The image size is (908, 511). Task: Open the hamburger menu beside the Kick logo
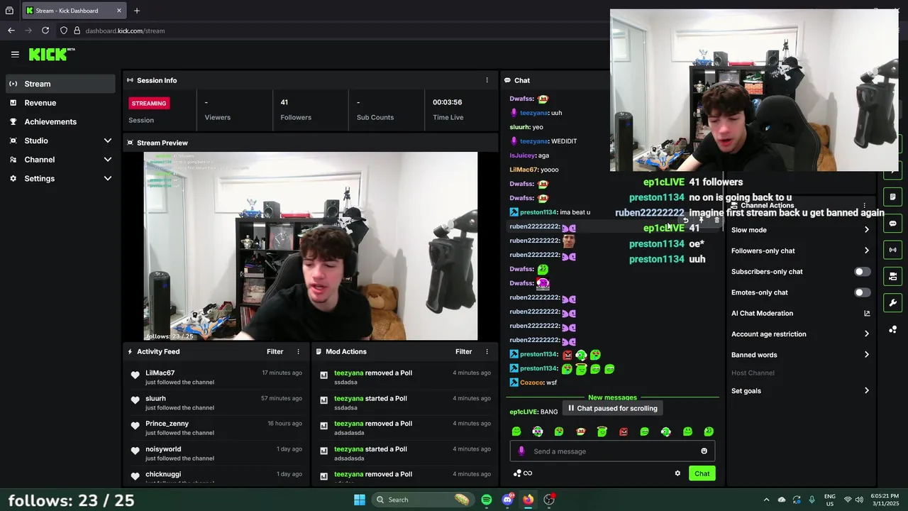(x=15, y=54)
